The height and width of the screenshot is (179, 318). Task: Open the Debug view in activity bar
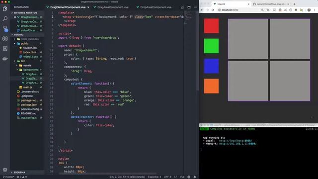tap(5, 39)
